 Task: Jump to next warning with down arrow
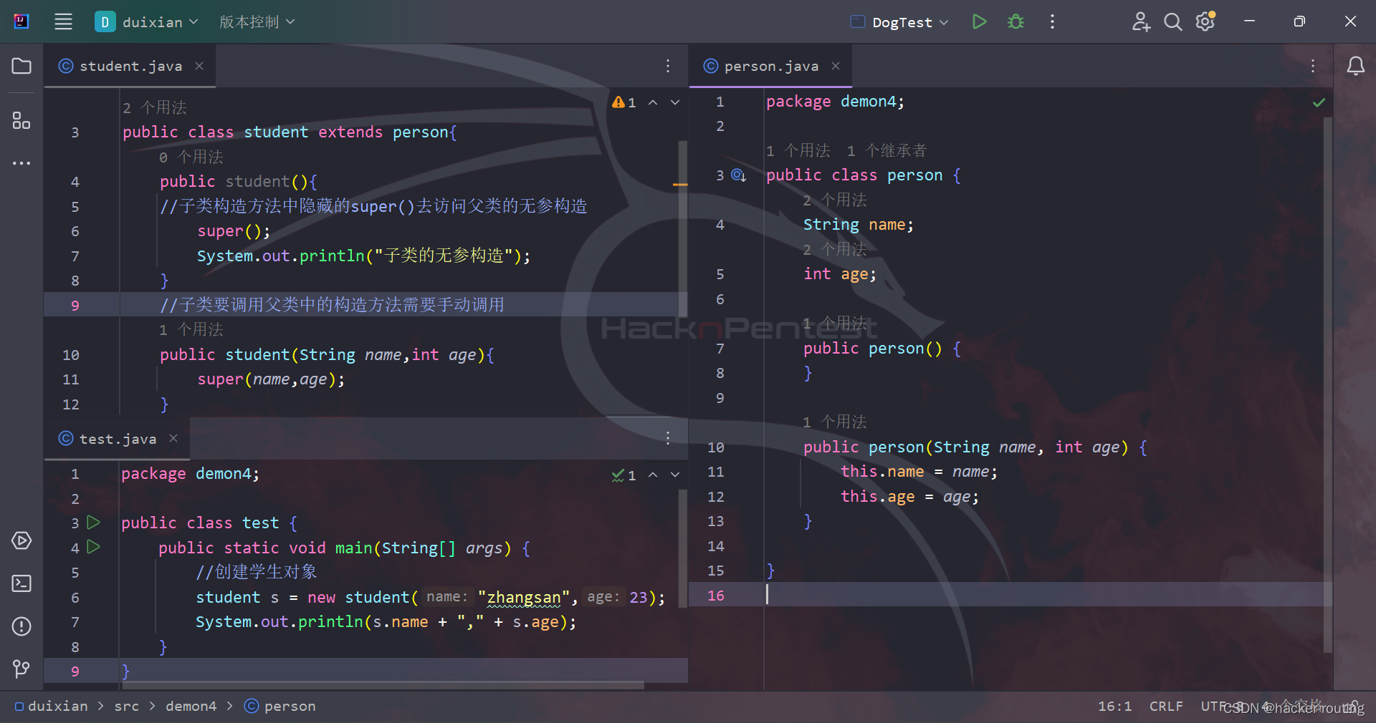pyautogui.click(x=674, y=102)
